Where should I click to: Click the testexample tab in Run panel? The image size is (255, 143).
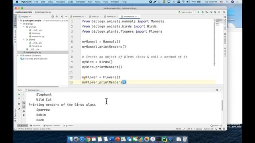click(x=34, y=90)
